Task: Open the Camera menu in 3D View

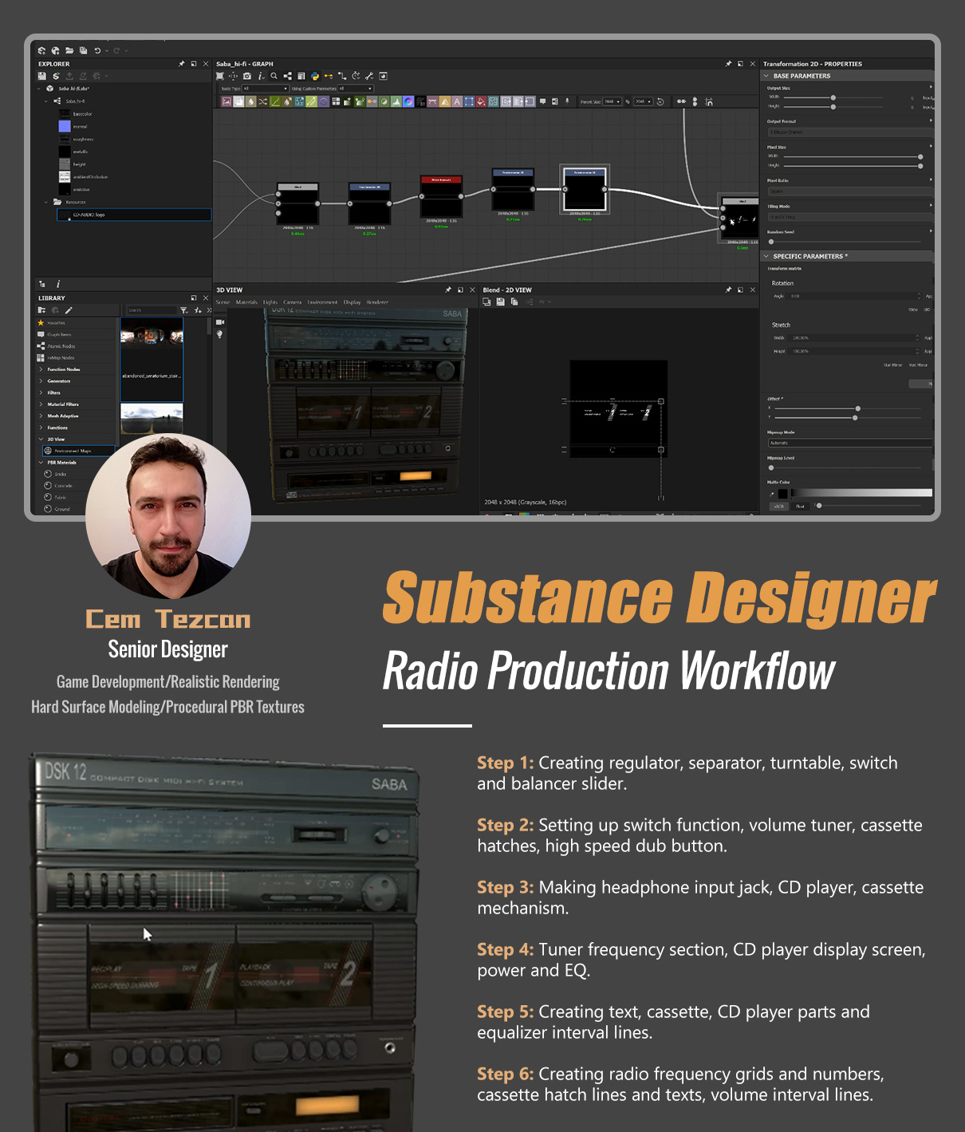Action: click(x=292, y=302)
